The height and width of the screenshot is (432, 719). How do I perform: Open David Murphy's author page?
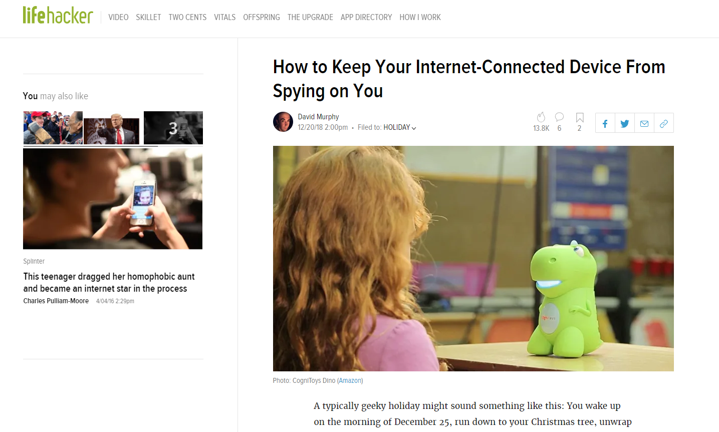pos(318,117)
